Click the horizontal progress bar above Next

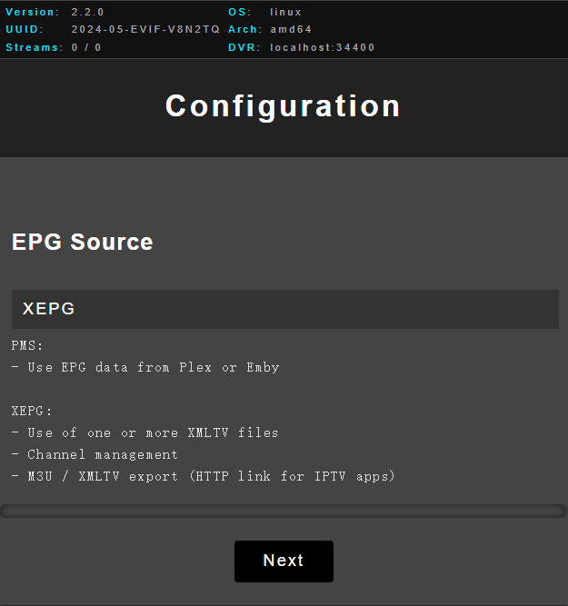[284, 511]
